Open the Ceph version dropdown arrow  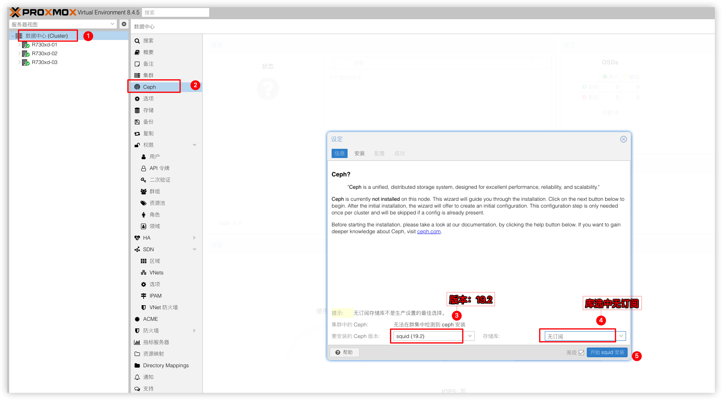tap(470, 336)
